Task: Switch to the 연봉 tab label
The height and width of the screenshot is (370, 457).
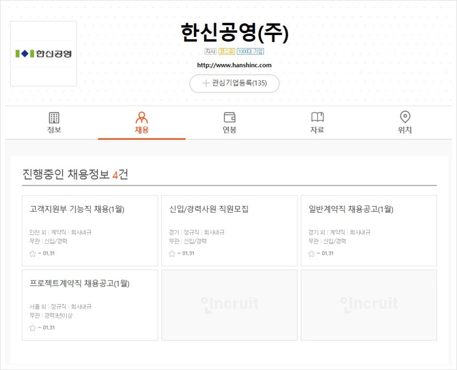Action: (x=229, y=130)
